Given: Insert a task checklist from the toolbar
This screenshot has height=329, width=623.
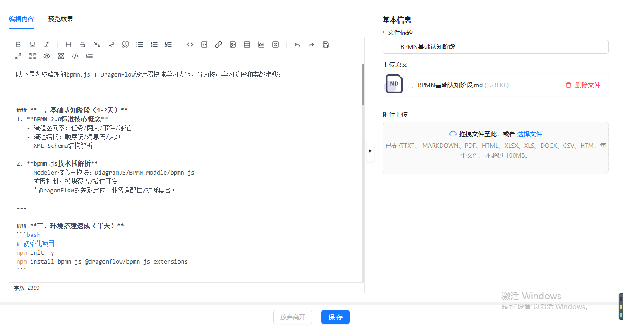Looking at the screenshot, I should click(168, 45).
